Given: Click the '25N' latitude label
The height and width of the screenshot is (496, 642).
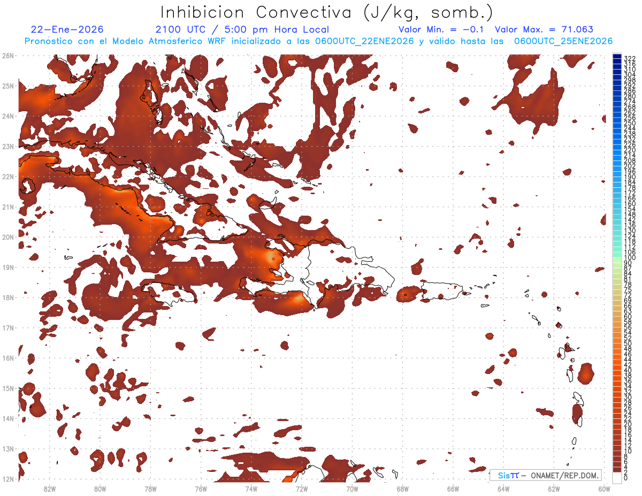Looking at the screenshot, I should 8,86.
